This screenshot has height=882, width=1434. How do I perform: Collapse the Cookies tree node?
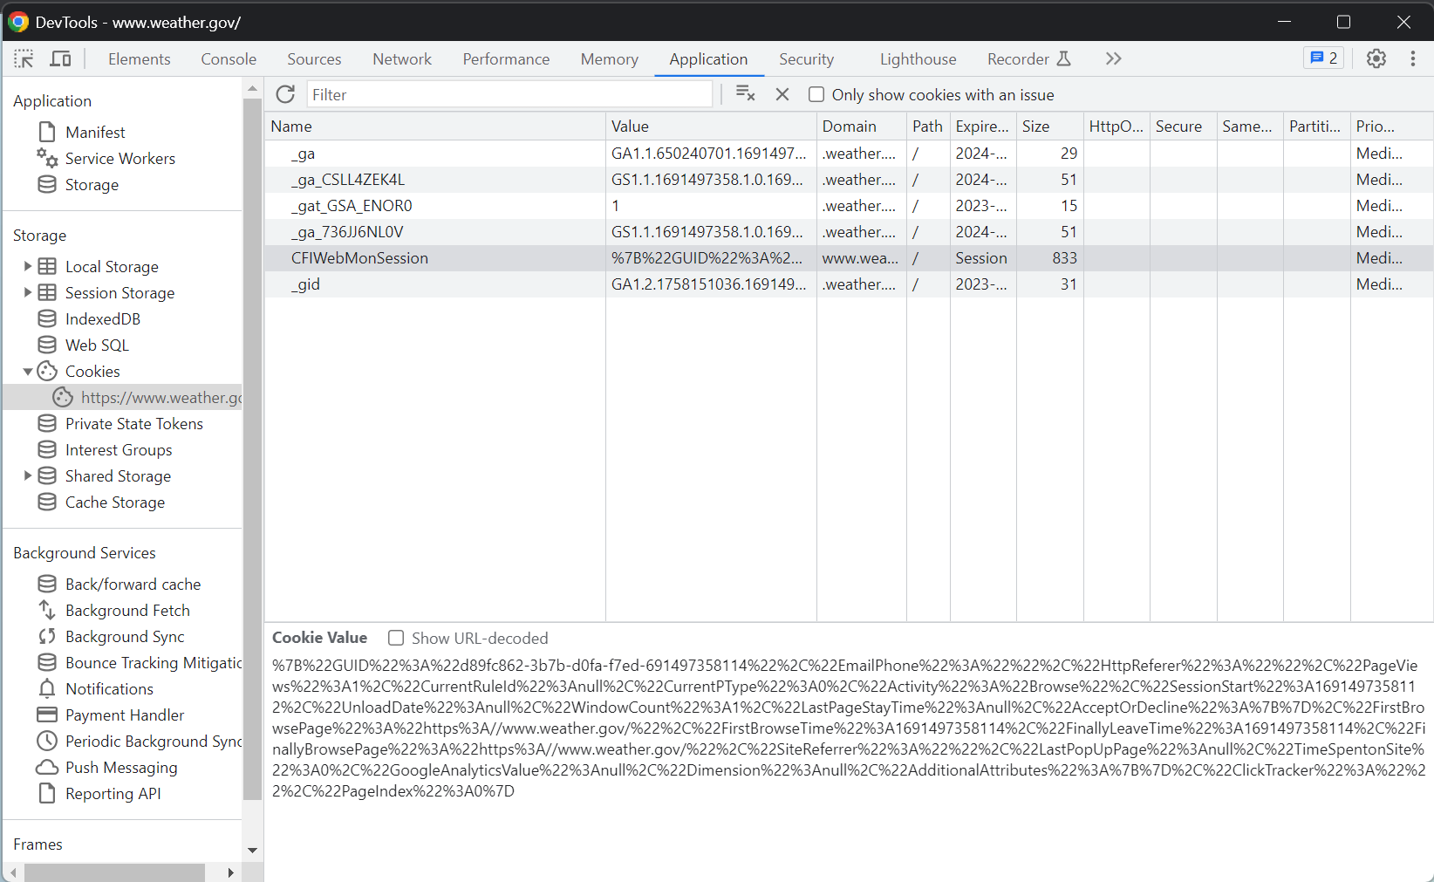27,371
